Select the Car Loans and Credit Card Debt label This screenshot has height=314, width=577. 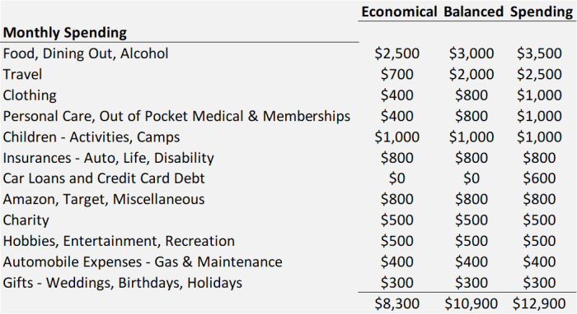(104, 178)
